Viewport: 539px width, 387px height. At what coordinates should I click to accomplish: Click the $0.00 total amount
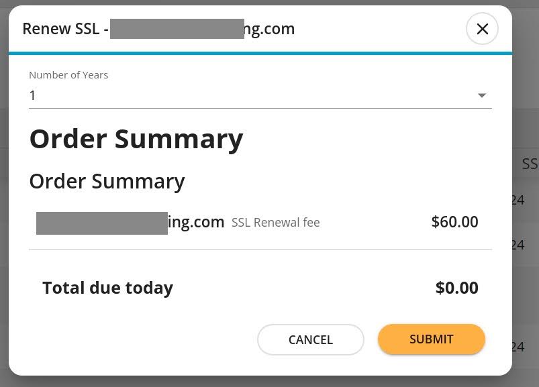point(456,287)
